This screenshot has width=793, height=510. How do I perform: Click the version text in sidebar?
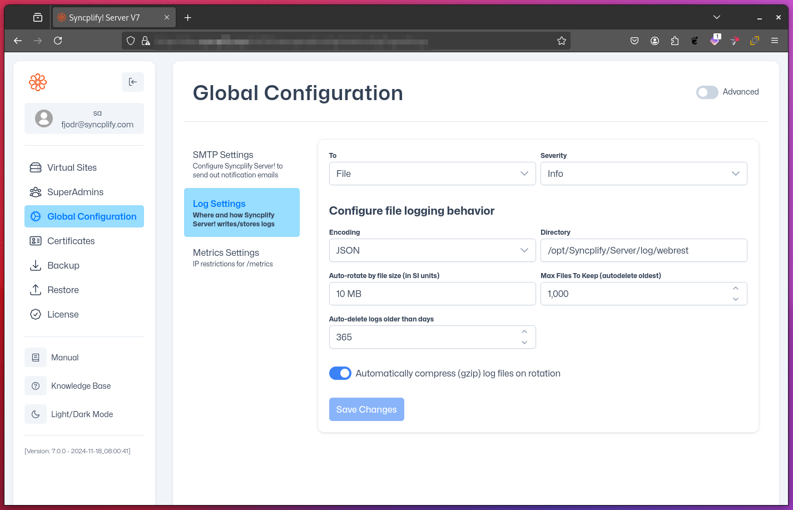tap(77, 451)
